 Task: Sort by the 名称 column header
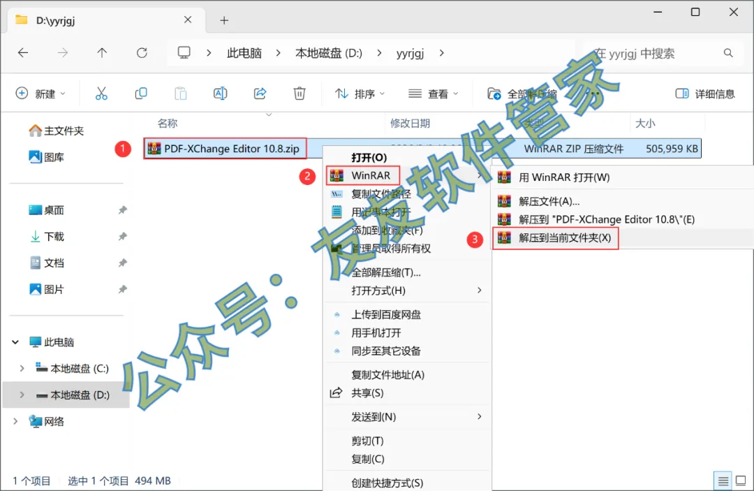(168, 124)
